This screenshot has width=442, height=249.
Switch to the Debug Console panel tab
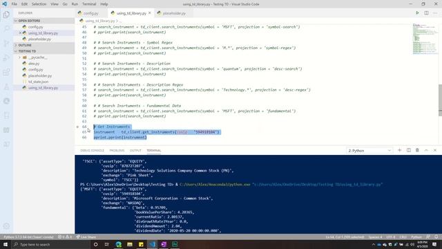[92, 151]
